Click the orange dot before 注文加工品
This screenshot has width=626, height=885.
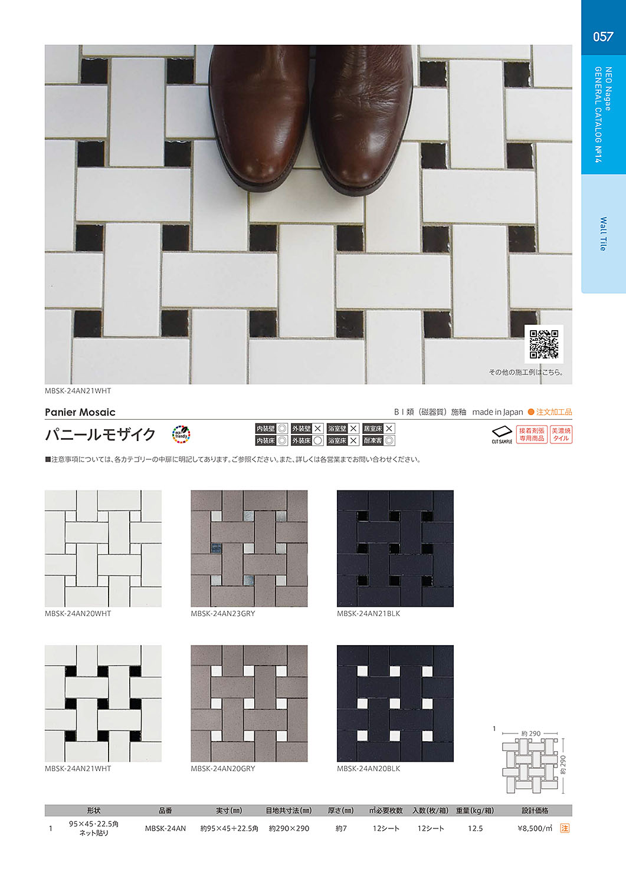[x=531, y=412]
